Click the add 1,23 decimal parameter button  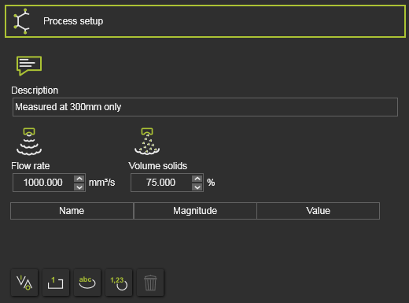click(x=119, y=283)
